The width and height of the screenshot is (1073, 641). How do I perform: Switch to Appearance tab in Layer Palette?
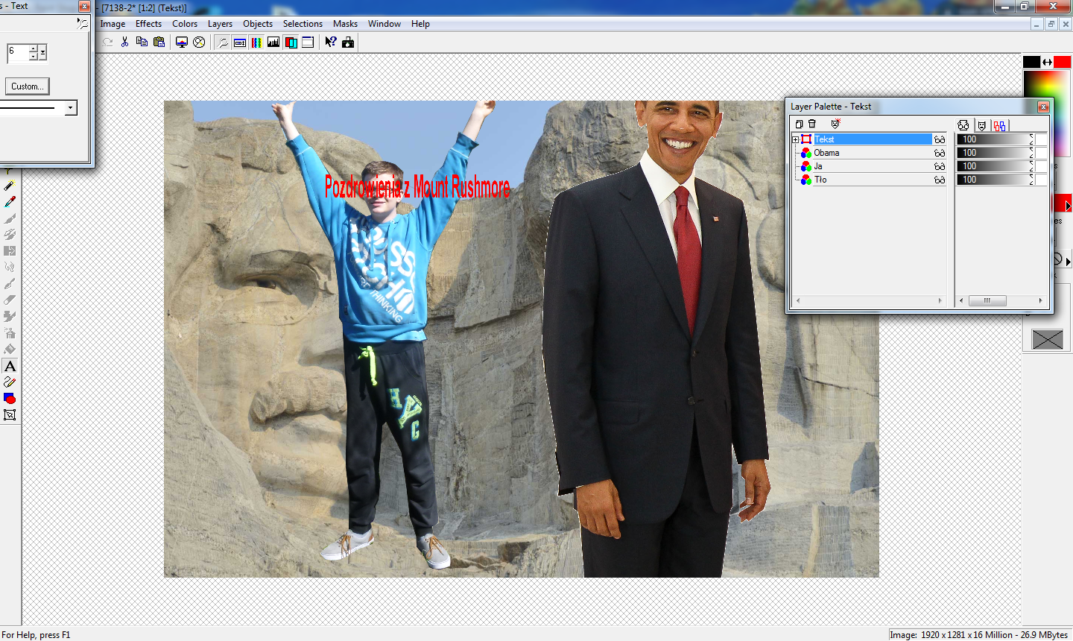pos(963,125)
